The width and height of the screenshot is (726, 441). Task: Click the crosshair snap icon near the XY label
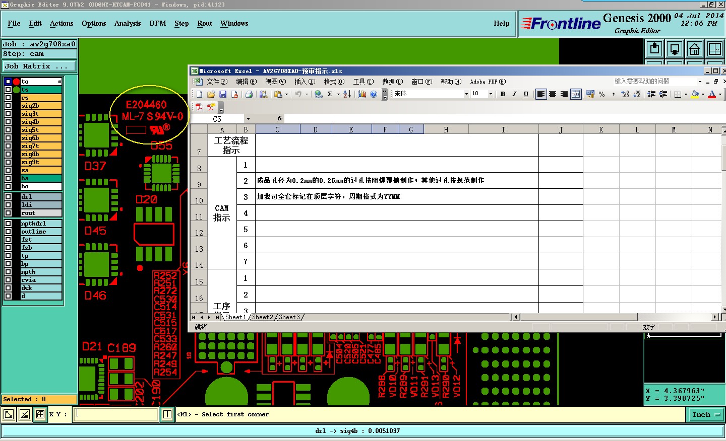[x=40, y=414]
